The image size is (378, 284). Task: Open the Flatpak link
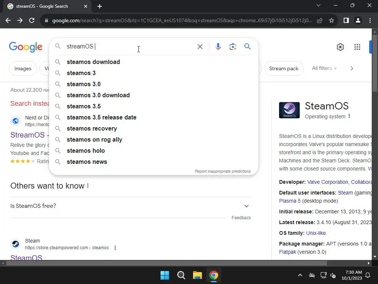(287, 252)
